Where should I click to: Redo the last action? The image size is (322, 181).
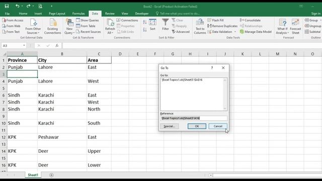[x=28, y=6]
